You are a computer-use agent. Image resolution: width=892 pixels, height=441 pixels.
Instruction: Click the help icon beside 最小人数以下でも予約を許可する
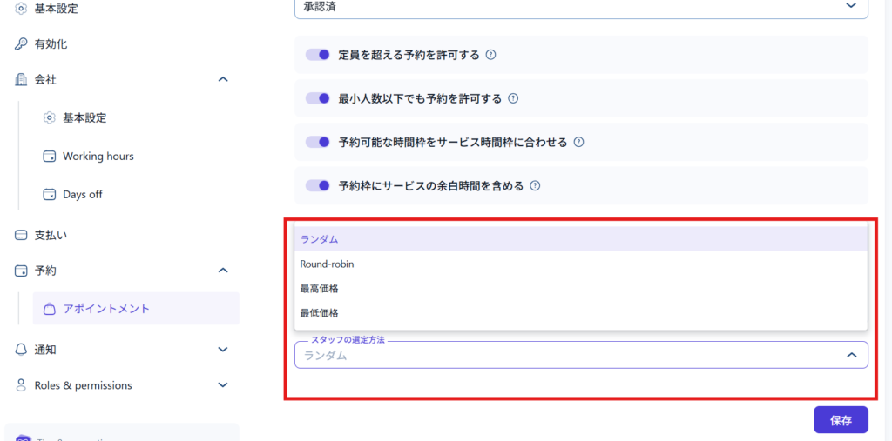pyautogui.click(x=513, y=98)
